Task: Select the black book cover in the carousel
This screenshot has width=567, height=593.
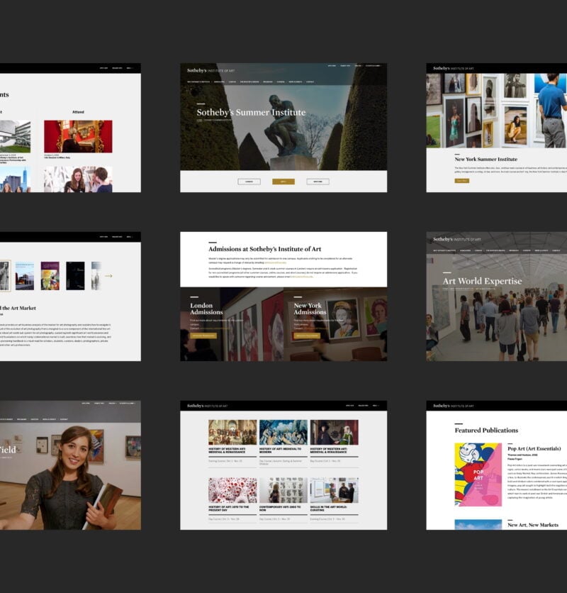Action: point(75,276)
